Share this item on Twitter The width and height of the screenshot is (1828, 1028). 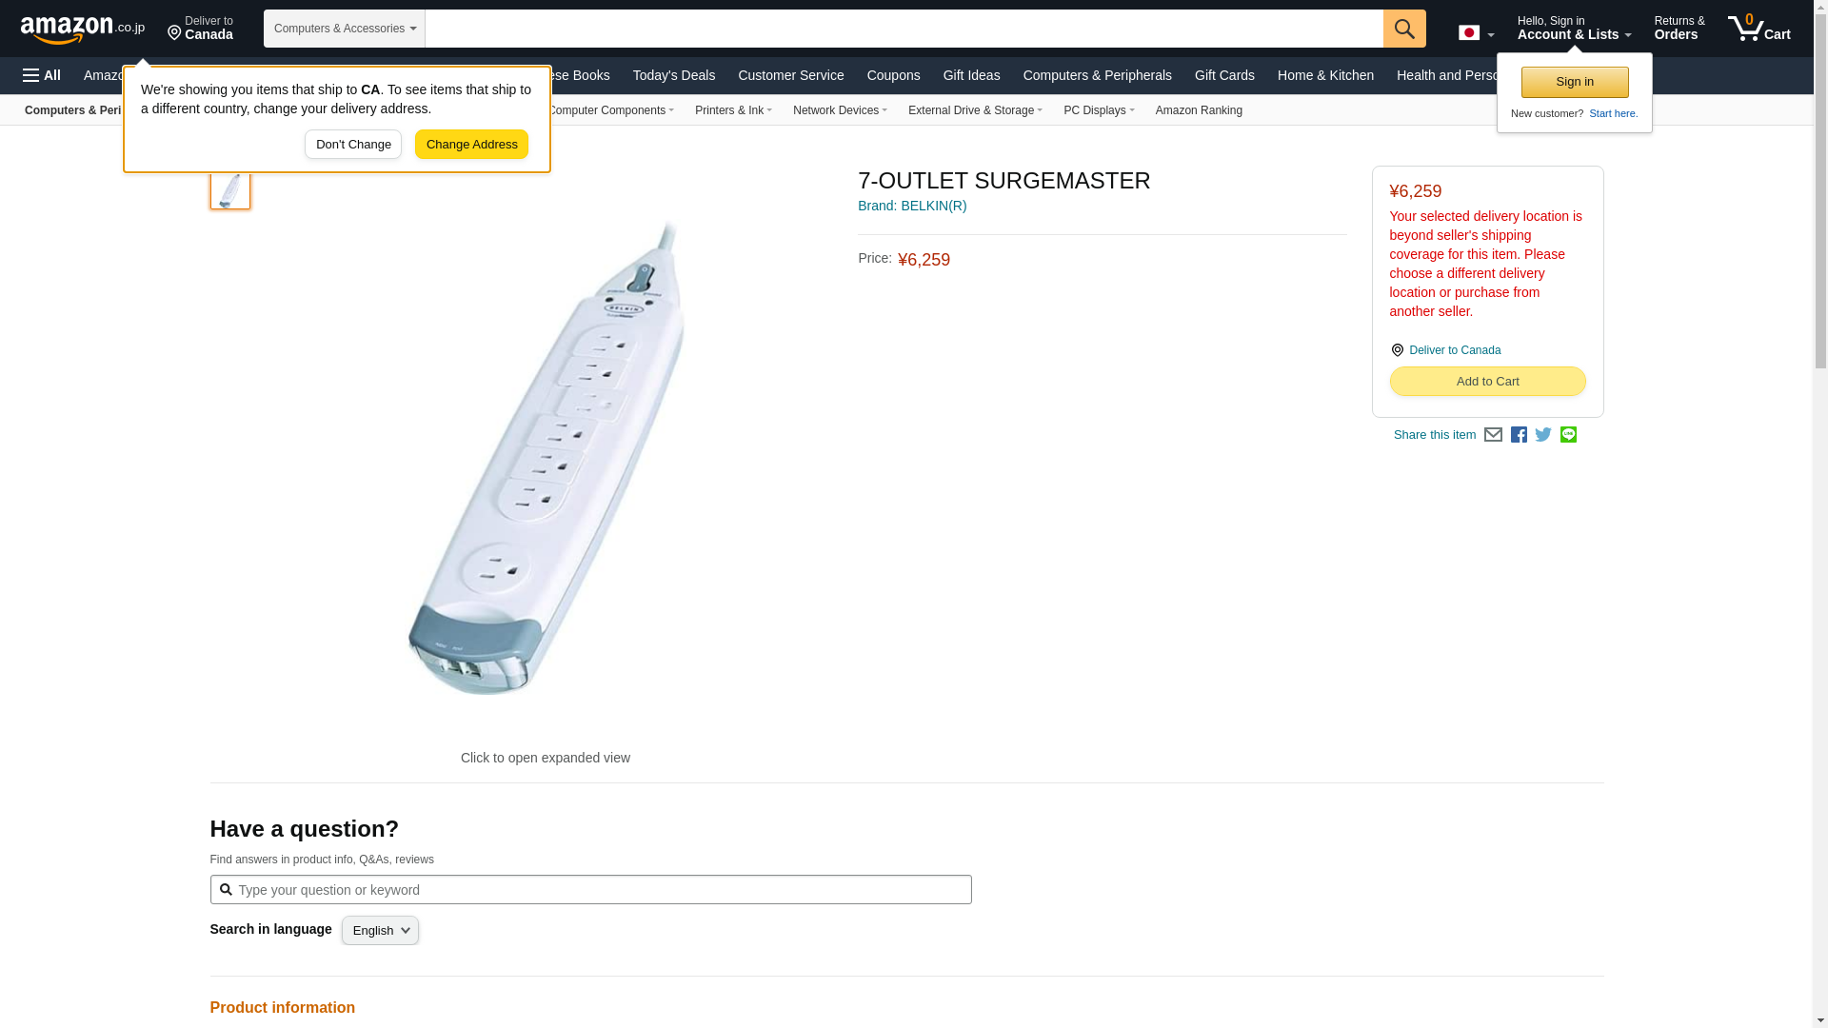point(1543,435)
